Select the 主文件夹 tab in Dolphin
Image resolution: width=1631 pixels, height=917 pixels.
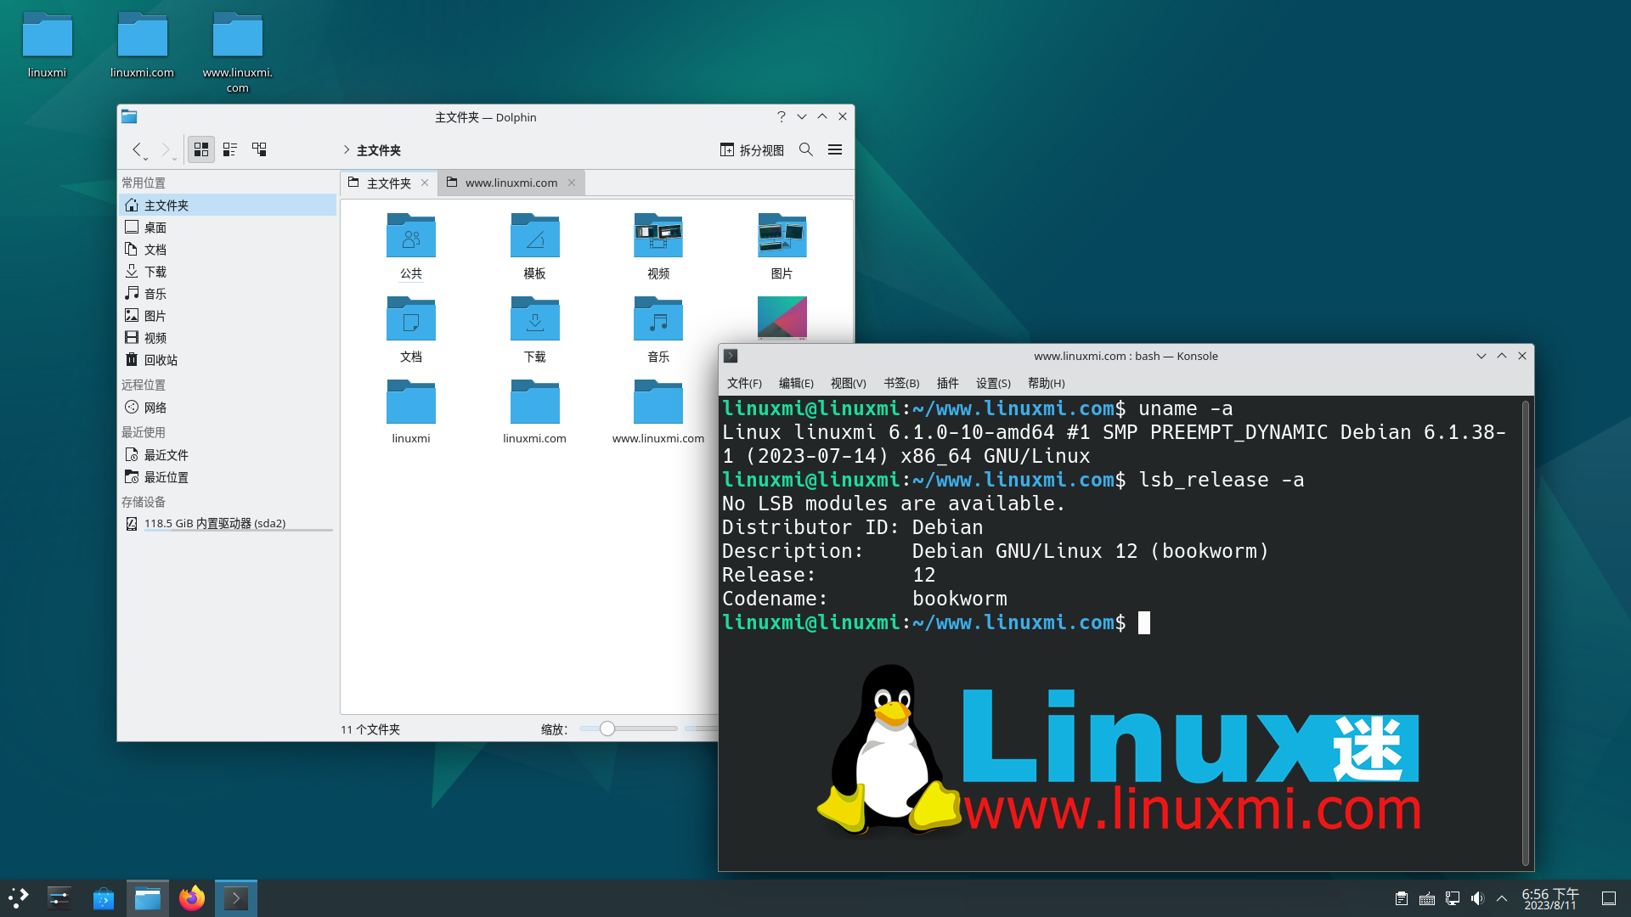coord(389,183)
